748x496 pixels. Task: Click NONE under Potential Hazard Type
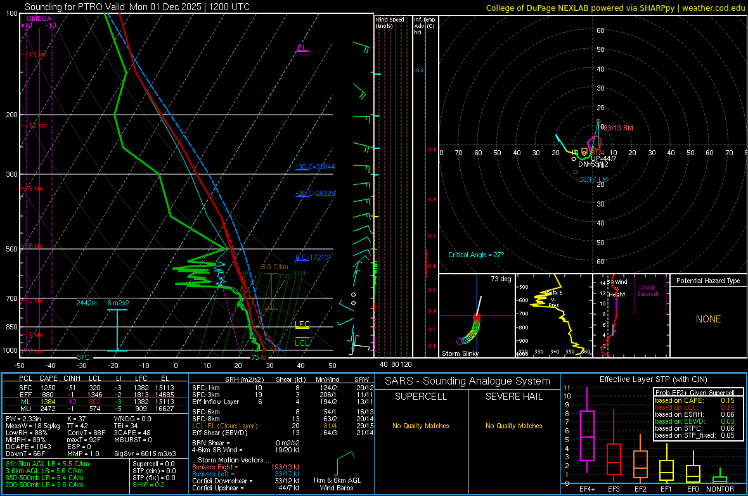click(708, 319)
